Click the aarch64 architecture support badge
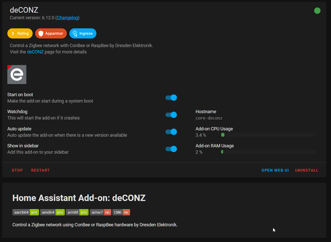Viewport: 331px width, 242px height. pos(25,212)
